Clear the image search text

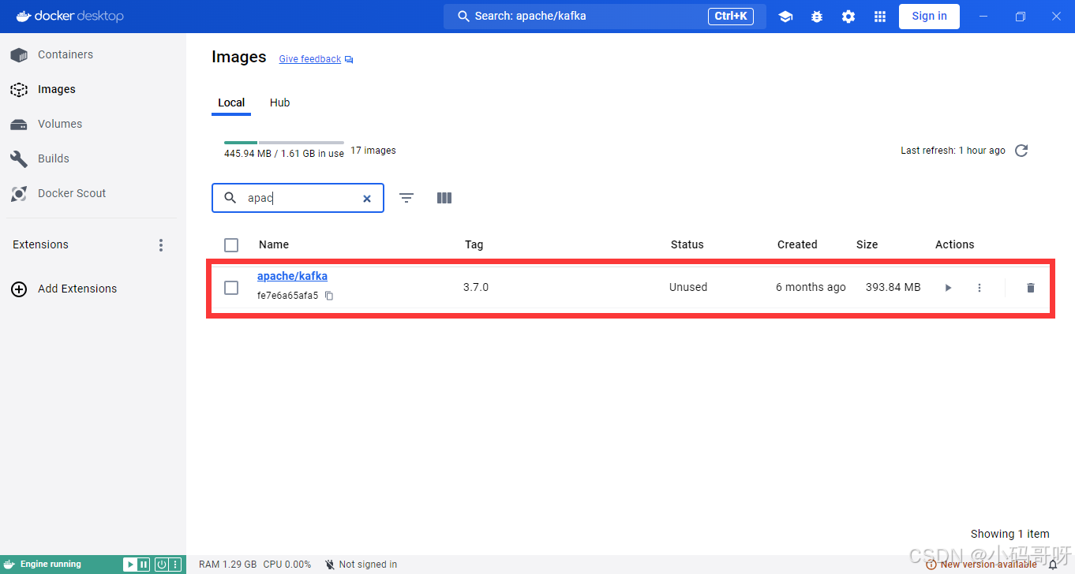(367, 199)
